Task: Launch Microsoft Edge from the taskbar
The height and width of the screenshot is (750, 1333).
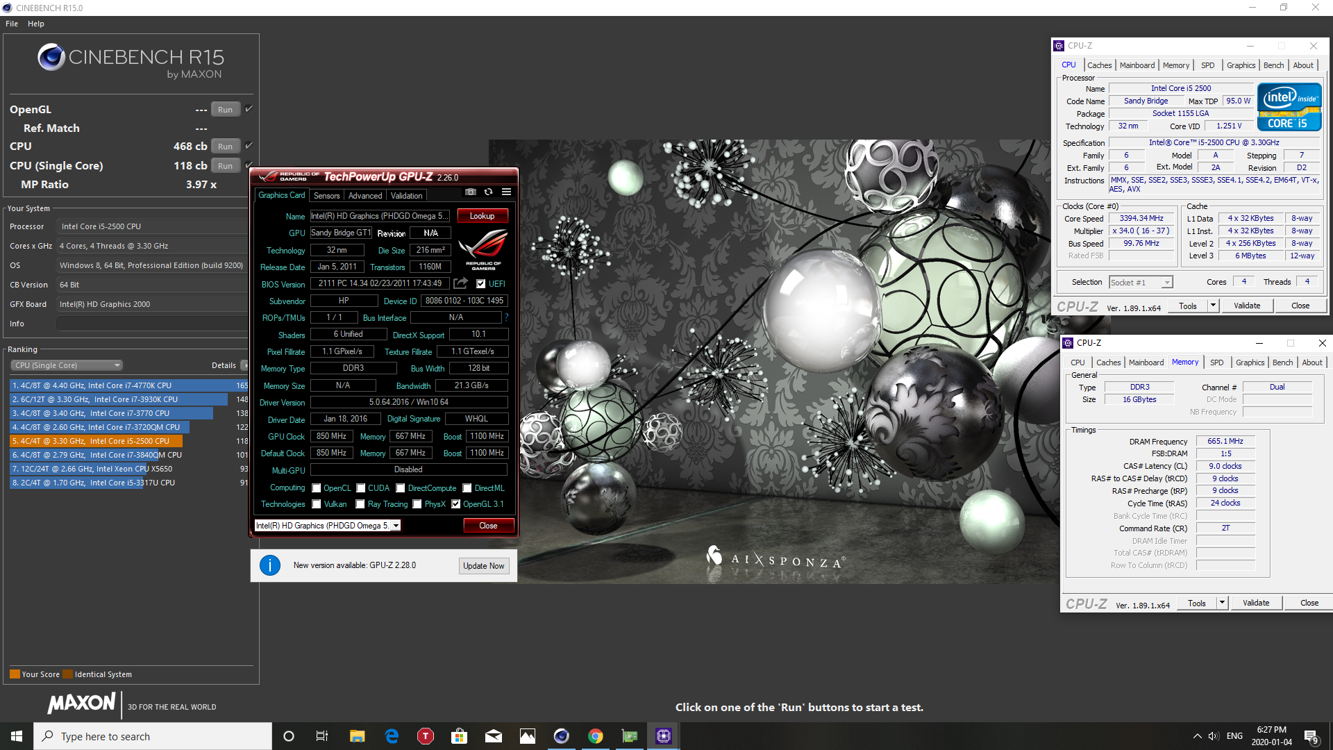Action: (392, 736)
